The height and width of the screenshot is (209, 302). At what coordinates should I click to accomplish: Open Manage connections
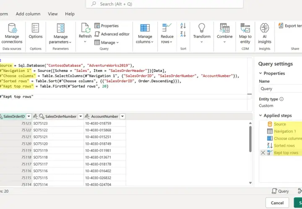[12, 33]
